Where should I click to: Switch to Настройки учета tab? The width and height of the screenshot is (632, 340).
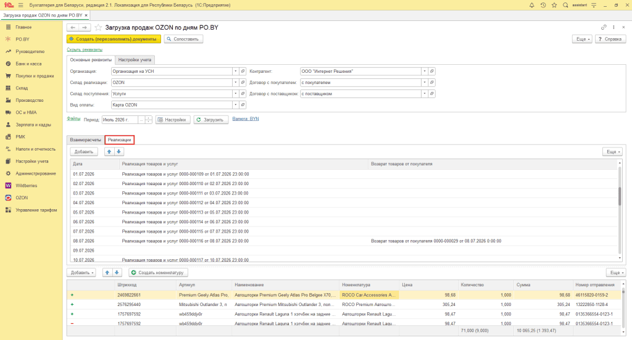pos(135,60)
